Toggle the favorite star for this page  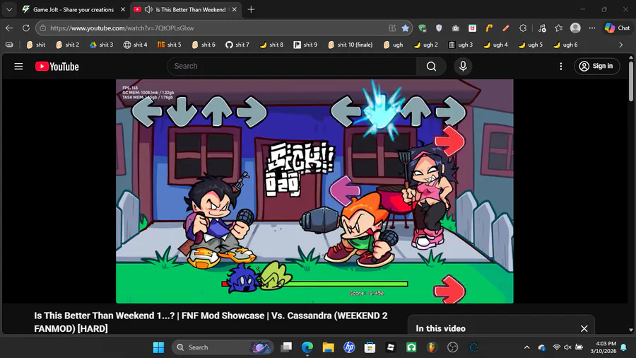(x=405, y=28)
